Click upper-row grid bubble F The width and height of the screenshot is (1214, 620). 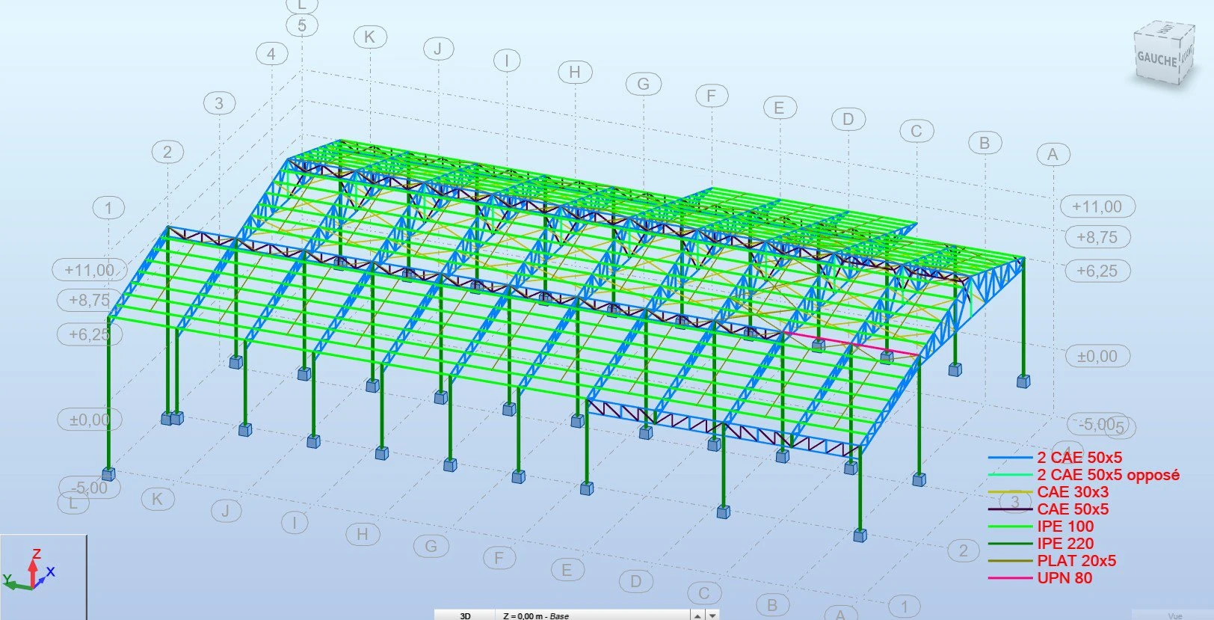711,96
